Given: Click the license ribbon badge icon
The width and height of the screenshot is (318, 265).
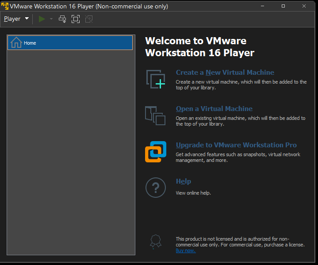Looking at the screenshot, I should (x=156, y=241).
